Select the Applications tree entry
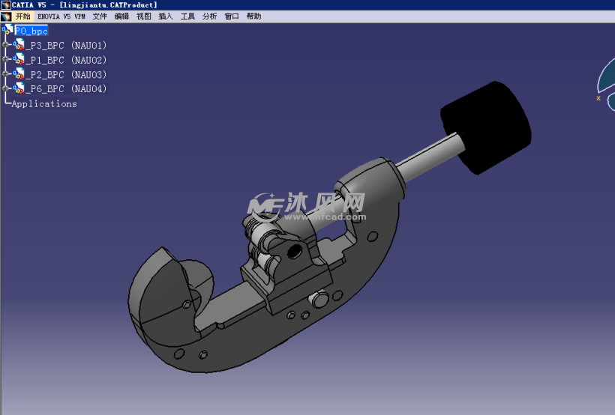Viewport: 615px width, 415px height. click(44, 104)
